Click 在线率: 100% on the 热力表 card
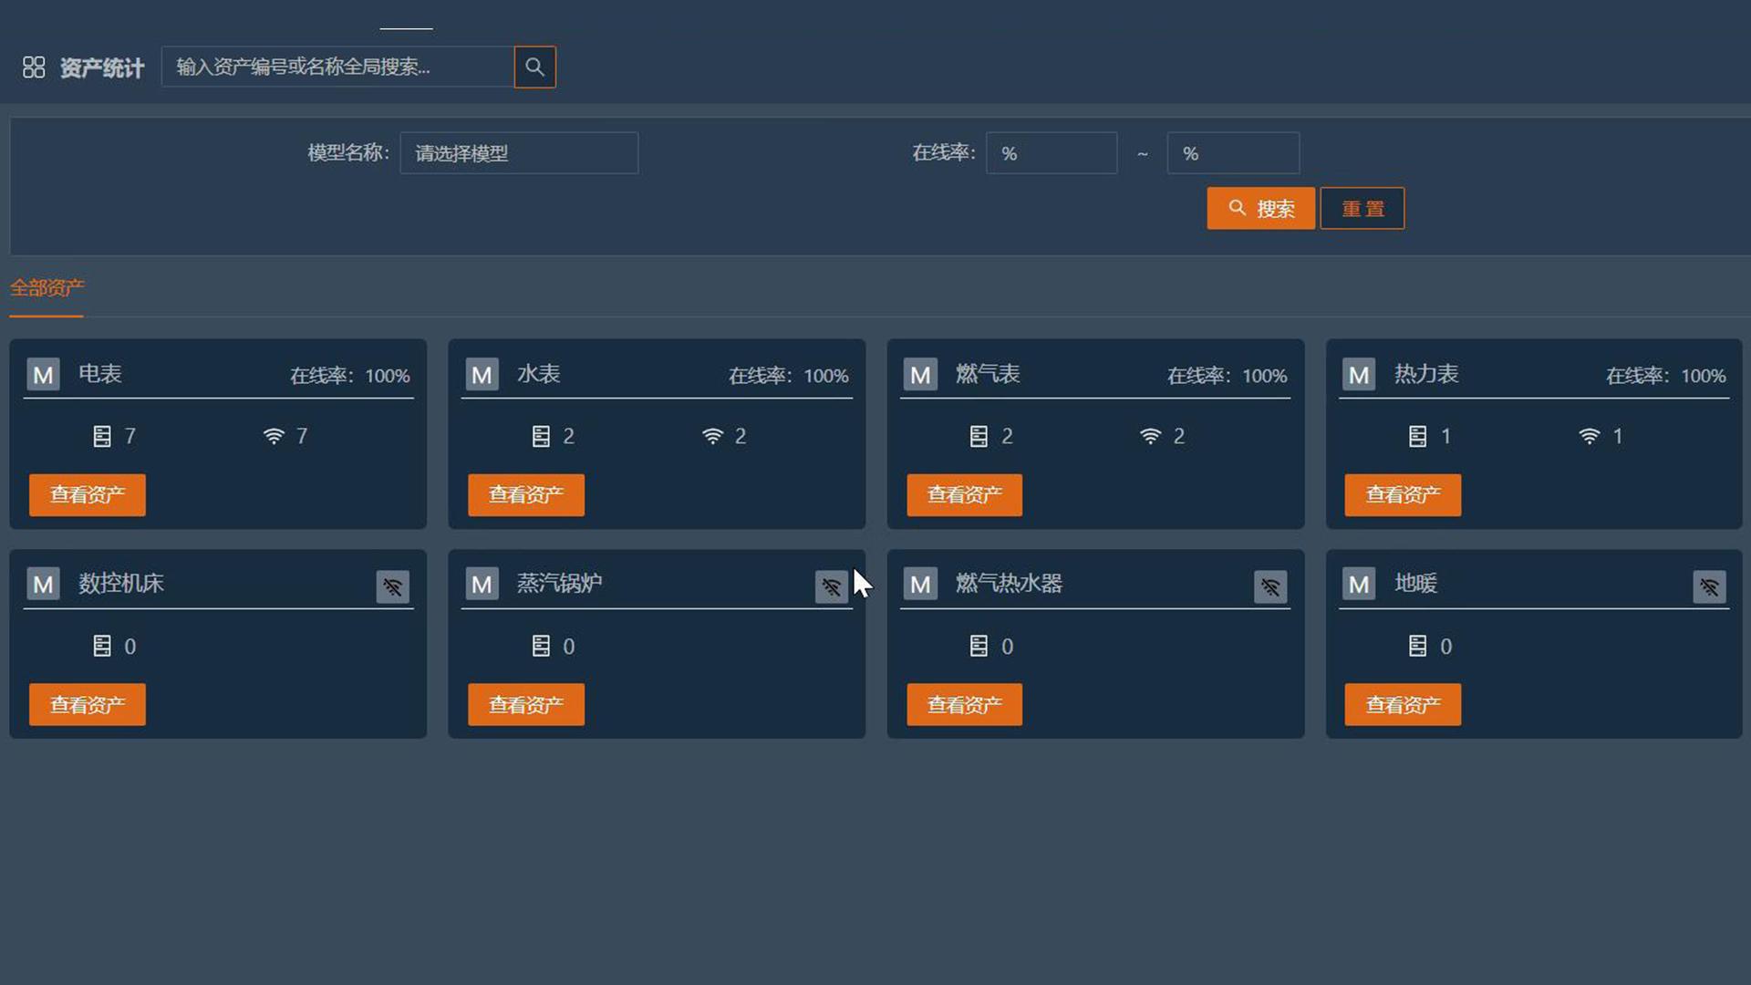 (1666, 376)
